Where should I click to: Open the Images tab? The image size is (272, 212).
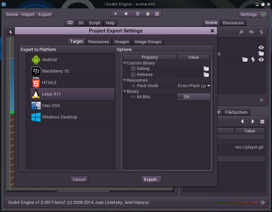122,42
